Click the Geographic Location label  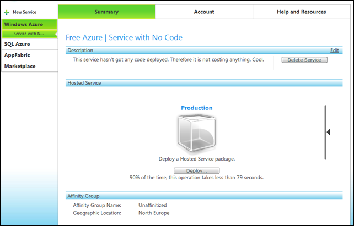[x=97, y=213]
